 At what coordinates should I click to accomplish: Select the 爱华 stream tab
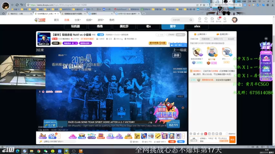(x=173, y=26)
